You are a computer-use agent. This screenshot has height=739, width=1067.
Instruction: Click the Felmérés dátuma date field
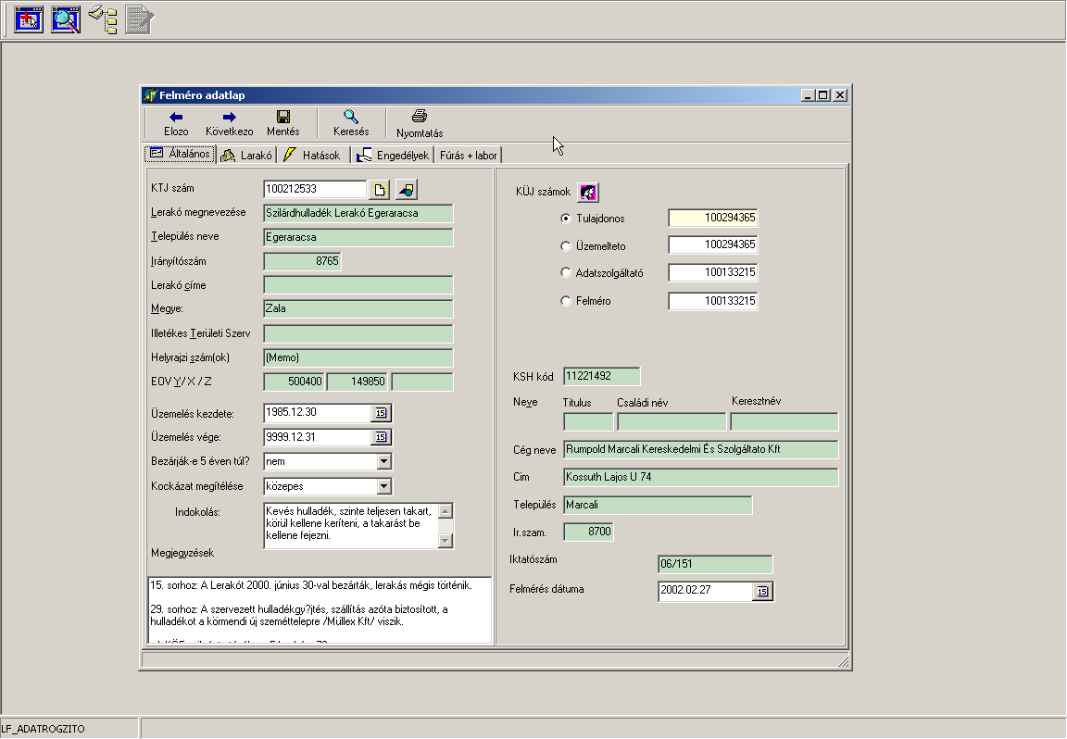pos(706,592)
